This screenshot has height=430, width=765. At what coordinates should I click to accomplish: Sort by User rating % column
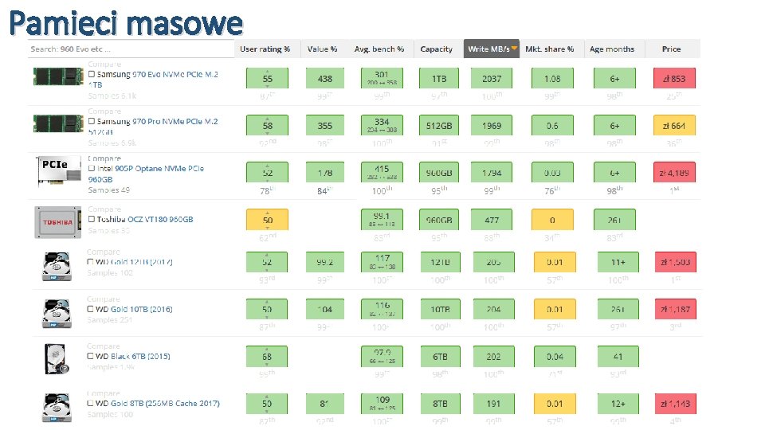pos(265,49)
